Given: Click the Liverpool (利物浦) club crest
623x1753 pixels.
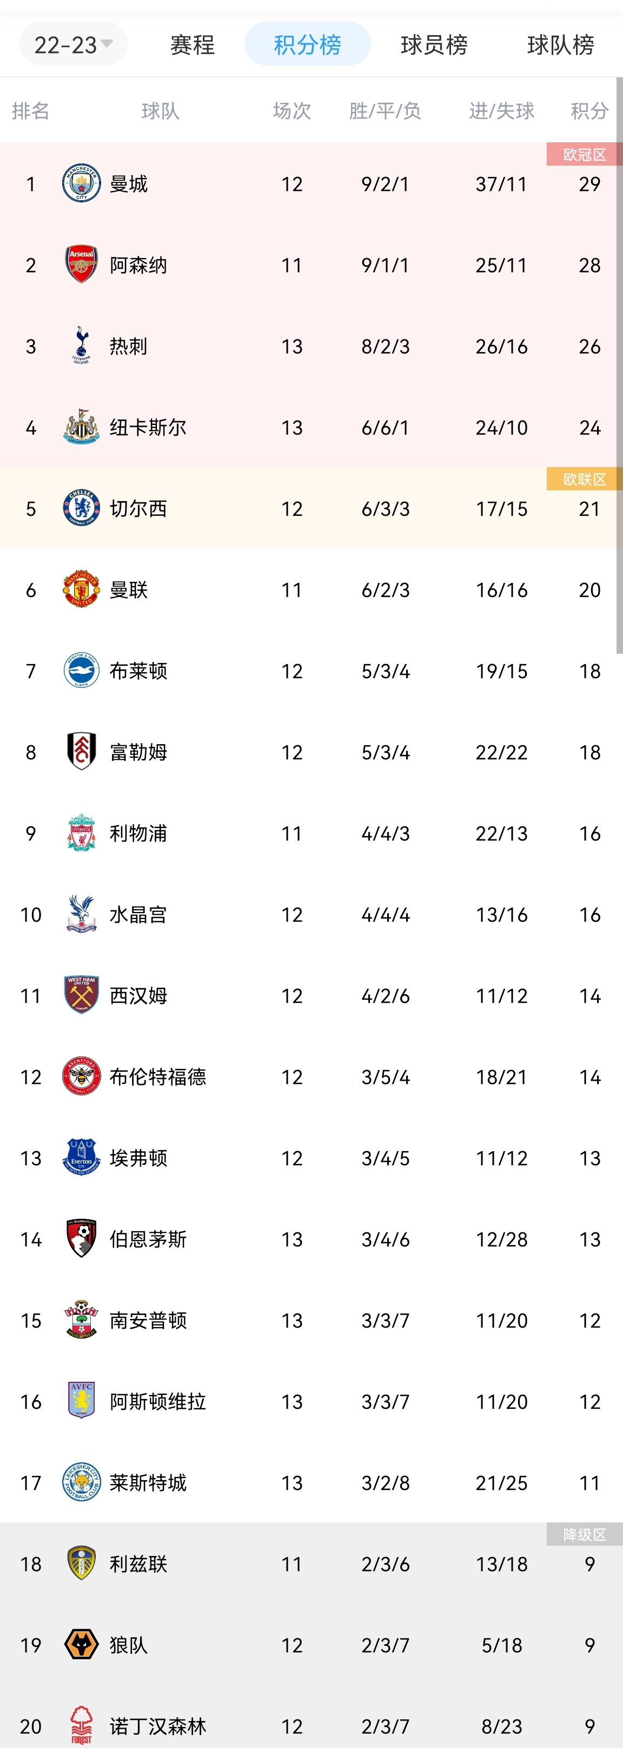Looking at the screenshot, I should pos(80,833).
